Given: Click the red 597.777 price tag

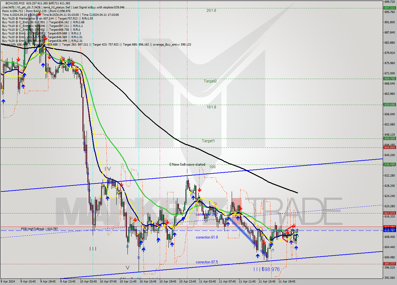Looking at the screenshot, I should point(389,264).
